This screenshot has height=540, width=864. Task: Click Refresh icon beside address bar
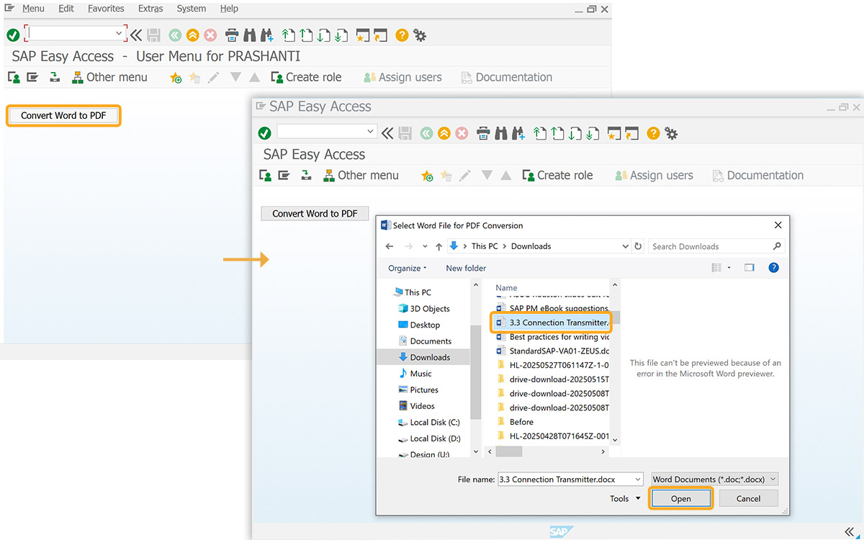pos(638,246)
